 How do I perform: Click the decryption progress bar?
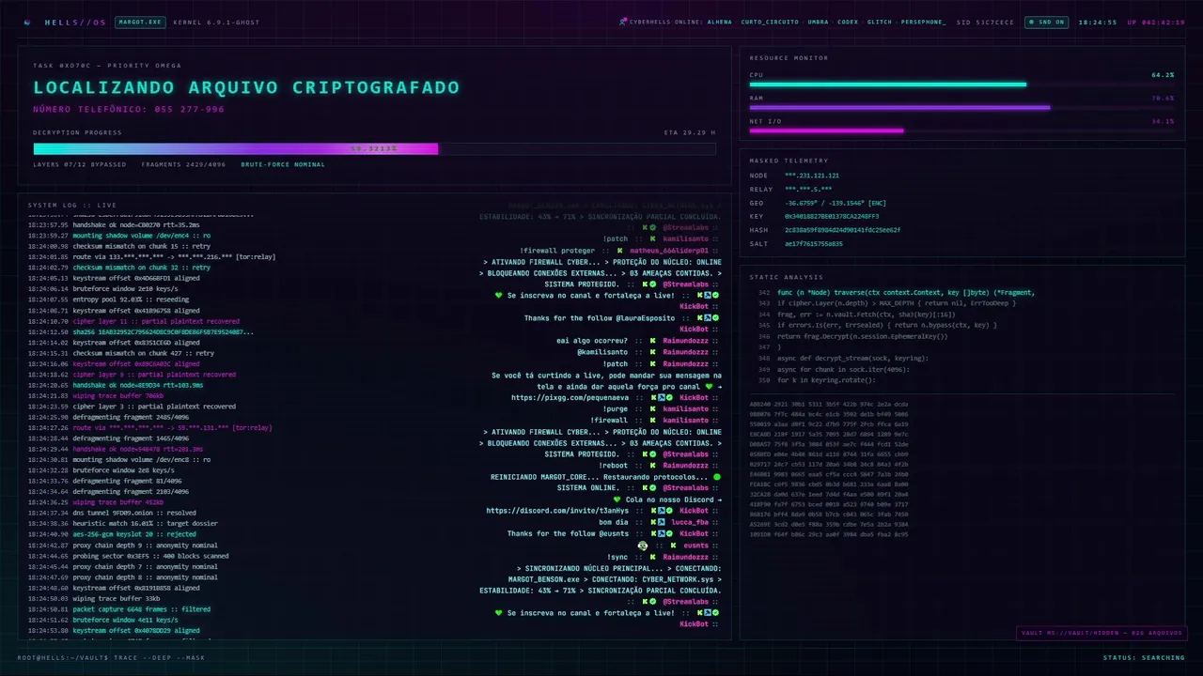coord(374,148)
